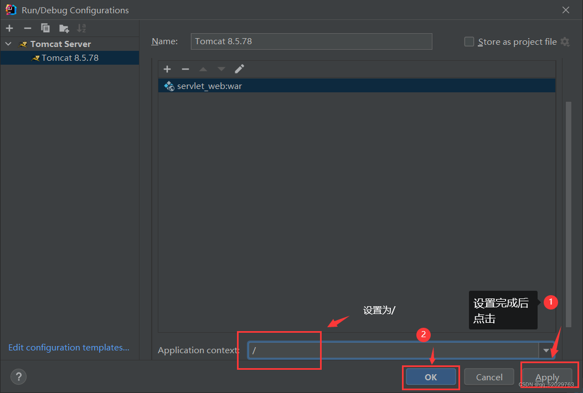Open help with question mark button

click(x=19, y=376)
